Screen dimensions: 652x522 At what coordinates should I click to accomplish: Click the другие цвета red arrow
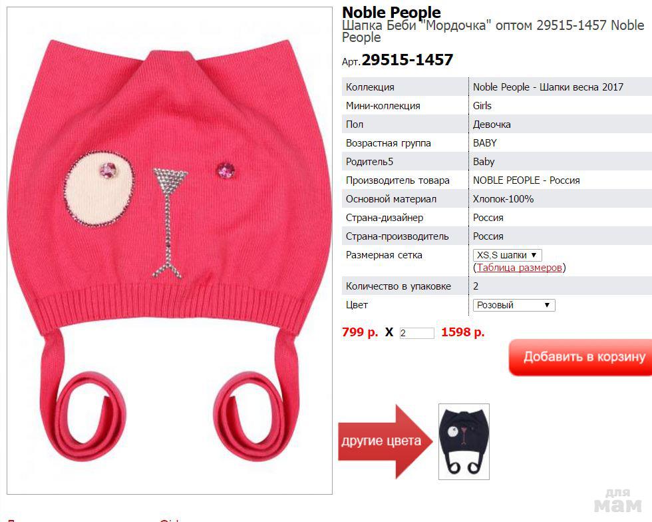coord(385,441)
